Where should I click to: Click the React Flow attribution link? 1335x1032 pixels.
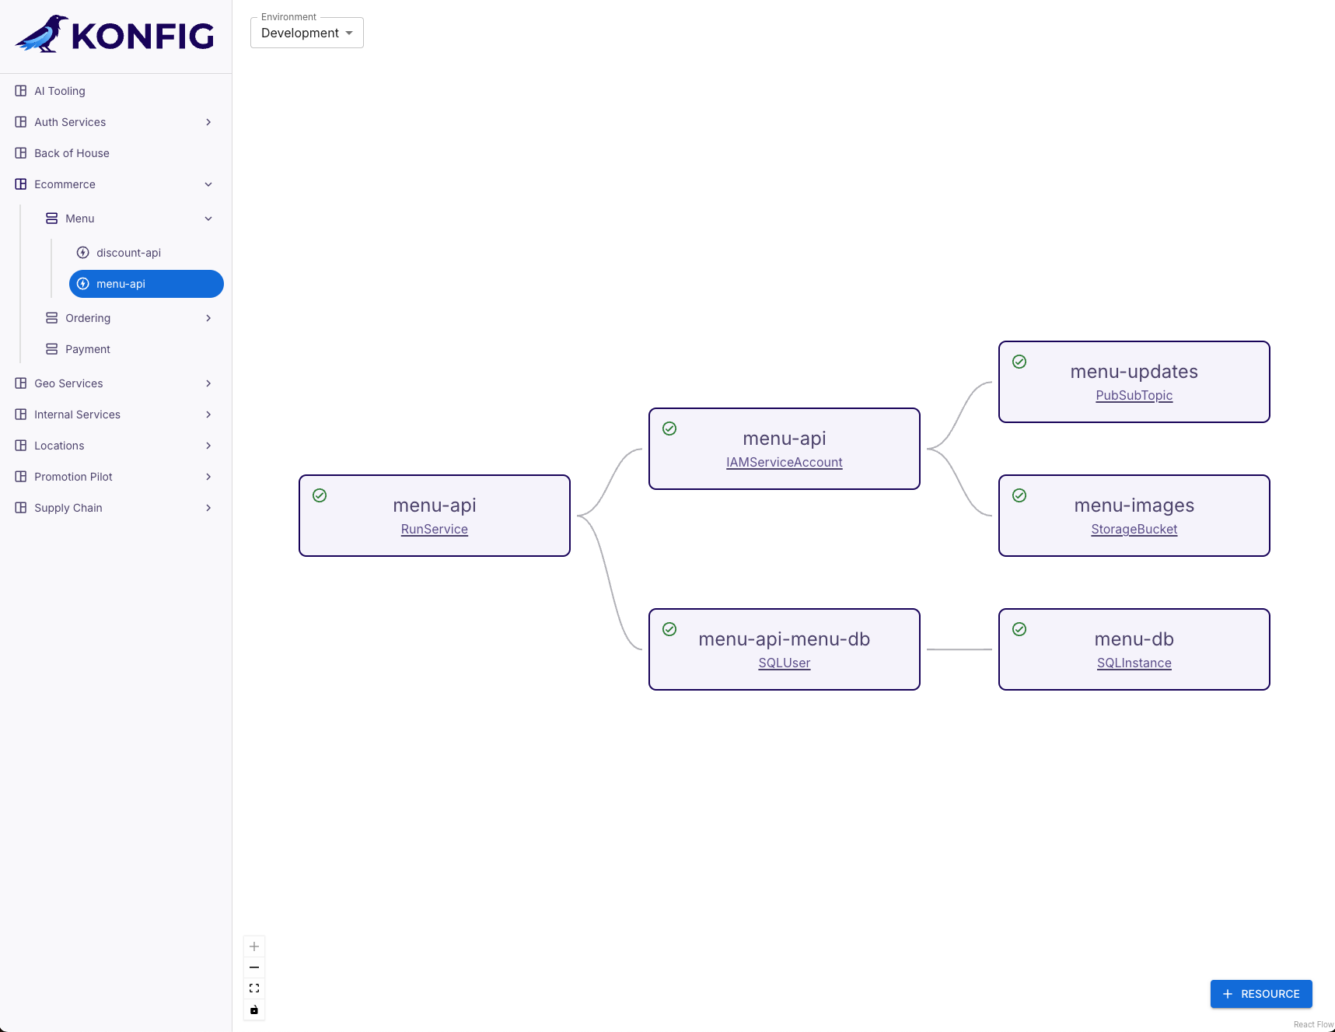pyautogui.click(x=1313, y=1024)
